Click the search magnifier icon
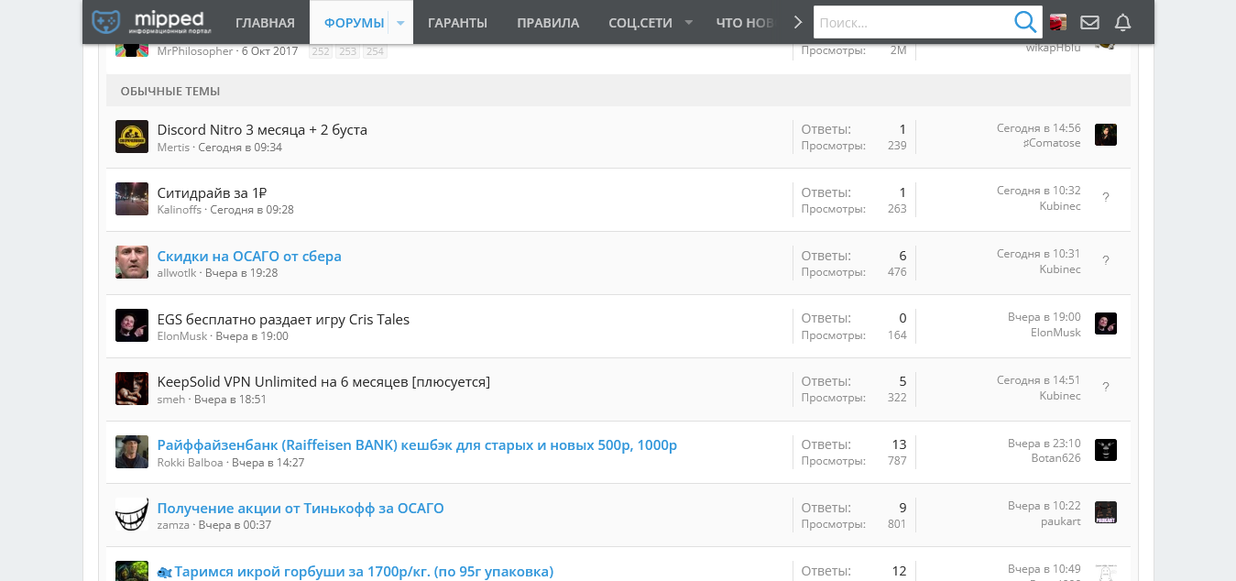The image size is (1236, 581). click(x=1025, y=22)
